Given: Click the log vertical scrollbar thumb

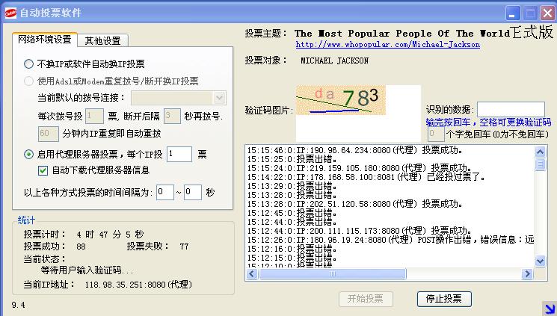Looking at the screenshot, I should pos(540,164).
